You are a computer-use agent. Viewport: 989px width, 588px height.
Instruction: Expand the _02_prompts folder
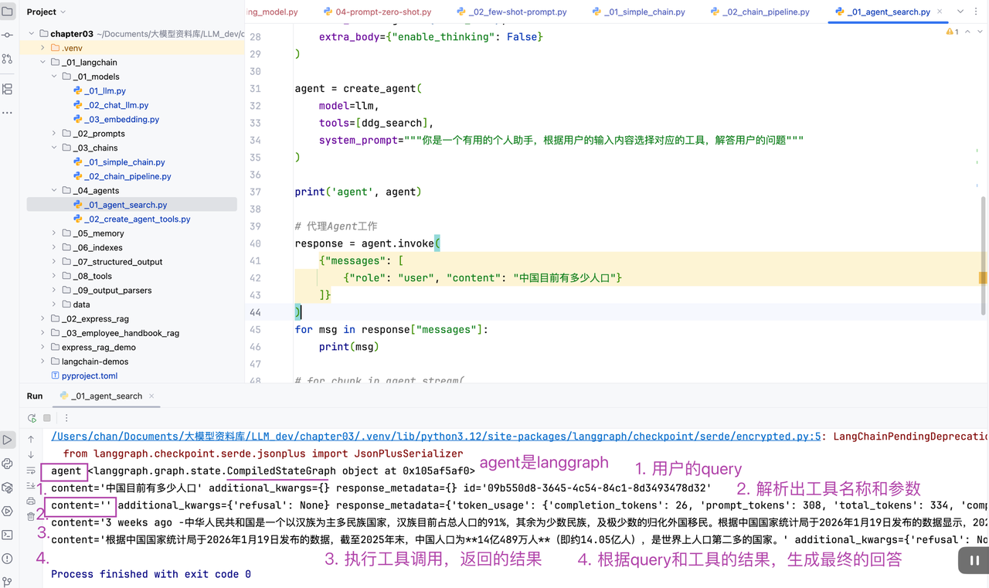[x=54, y=134]
